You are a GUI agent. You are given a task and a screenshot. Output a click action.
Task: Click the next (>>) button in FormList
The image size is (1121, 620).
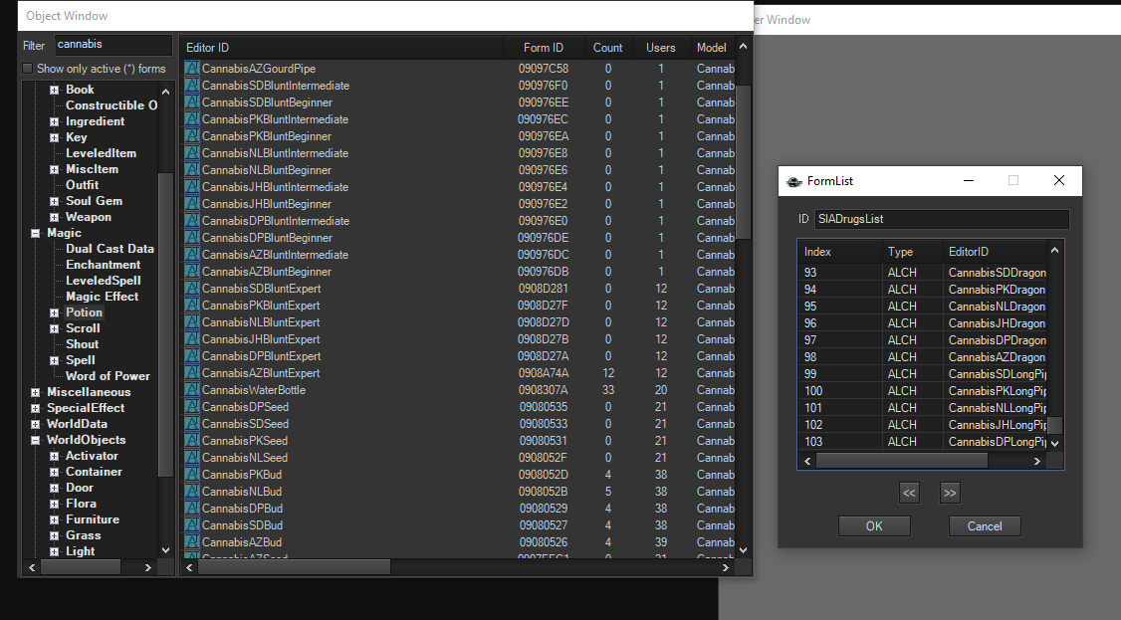950,493
